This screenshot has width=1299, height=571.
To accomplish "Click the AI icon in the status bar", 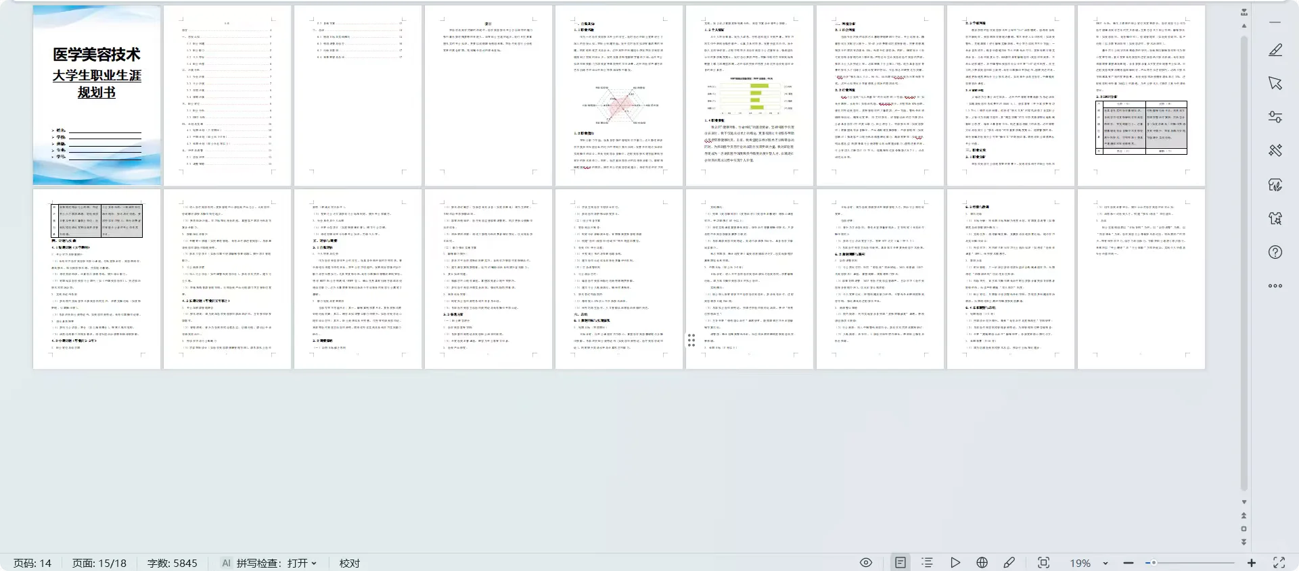I will (x=226, y=563).
